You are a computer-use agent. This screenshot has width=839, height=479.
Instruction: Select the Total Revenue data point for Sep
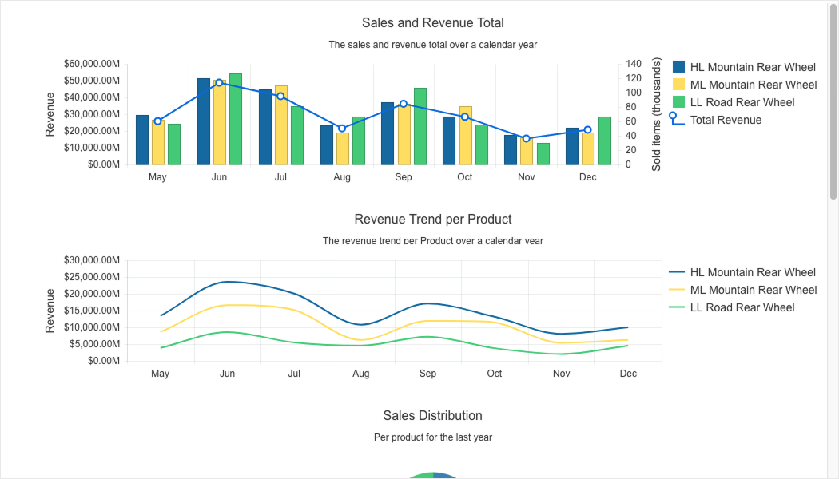(x=404, y=104)
